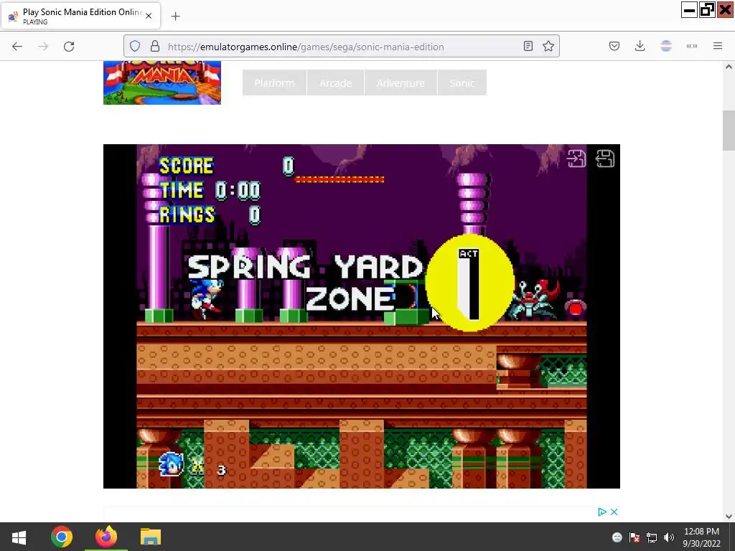Save page to Pocket icon
735x551 pixels.
(x=614, y=46)
